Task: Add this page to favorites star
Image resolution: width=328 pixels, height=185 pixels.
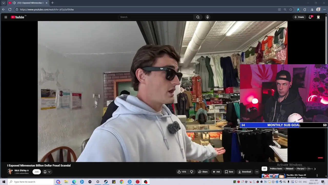Action: click(x=291, y=10)
